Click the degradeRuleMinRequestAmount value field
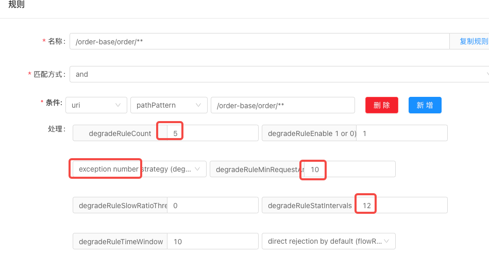Viewport: 489px width, 254px height. click(350, 169)
